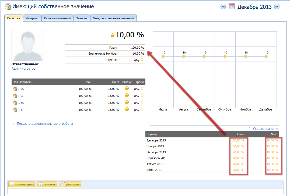This screenshot has width=290, height=196.
Task: Click the next month arrow icon
Action: pyautogui.click(x=277, y=6)
